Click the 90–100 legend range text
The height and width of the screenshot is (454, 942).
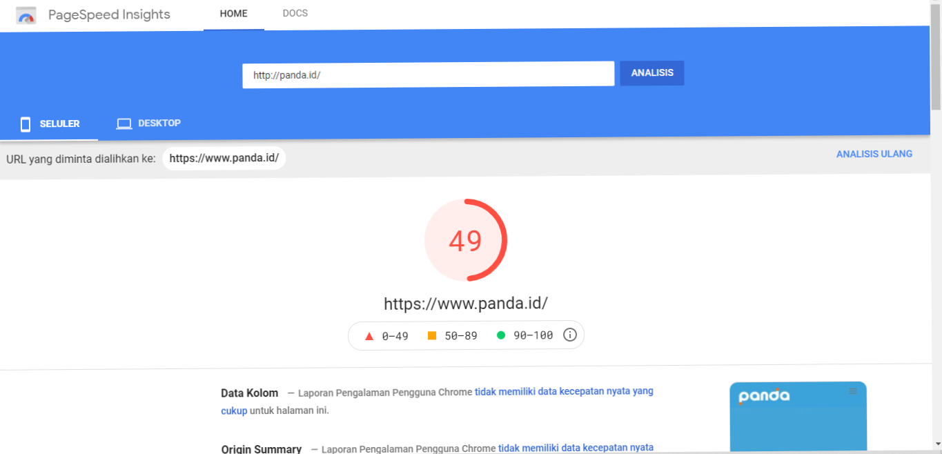[x=533, y=335]
